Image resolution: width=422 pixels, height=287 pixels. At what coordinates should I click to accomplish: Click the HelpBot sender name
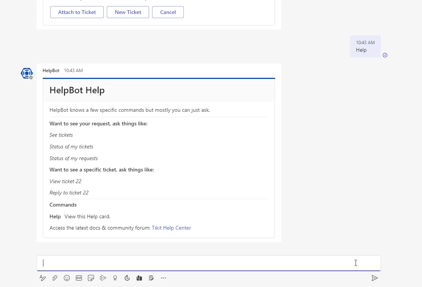pos(51,71)
